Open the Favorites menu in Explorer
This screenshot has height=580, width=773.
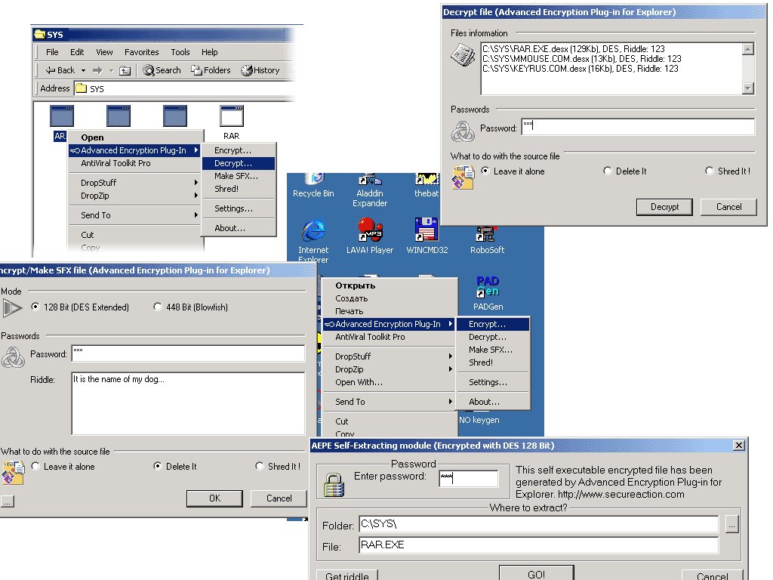click(141, 51)
